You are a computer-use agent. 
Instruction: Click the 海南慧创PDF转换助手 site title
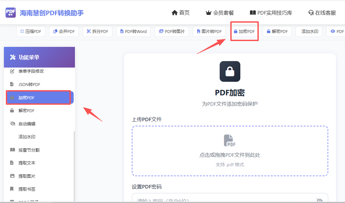point(52,13)
